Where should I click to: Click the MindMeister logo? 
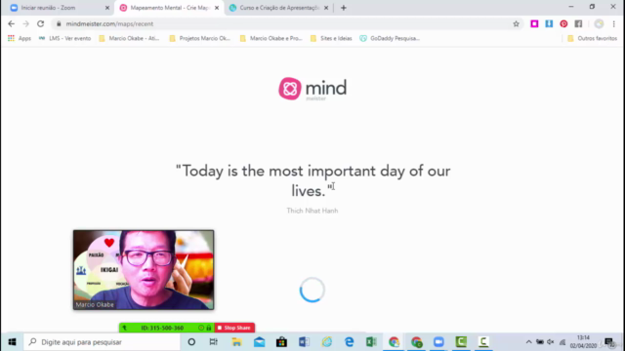(x=312, y=89)
